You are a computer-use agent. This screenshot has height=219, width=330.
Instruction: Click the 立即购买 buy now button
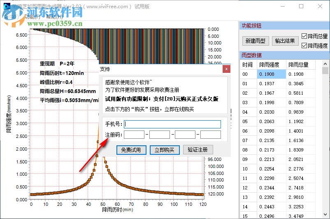coord(165,150)
